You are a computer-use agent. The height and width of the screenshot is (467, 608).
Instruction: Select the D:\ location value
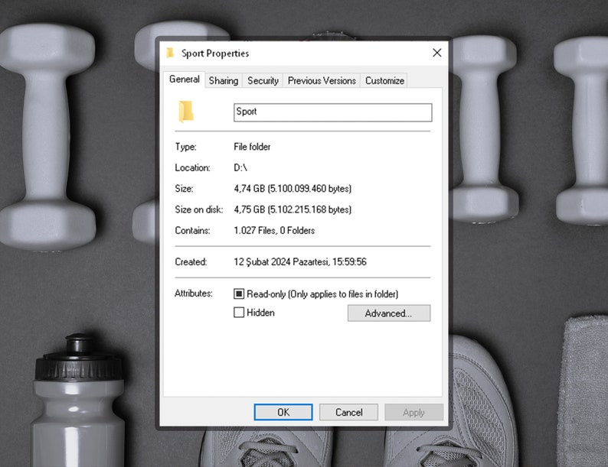(240, 167)
